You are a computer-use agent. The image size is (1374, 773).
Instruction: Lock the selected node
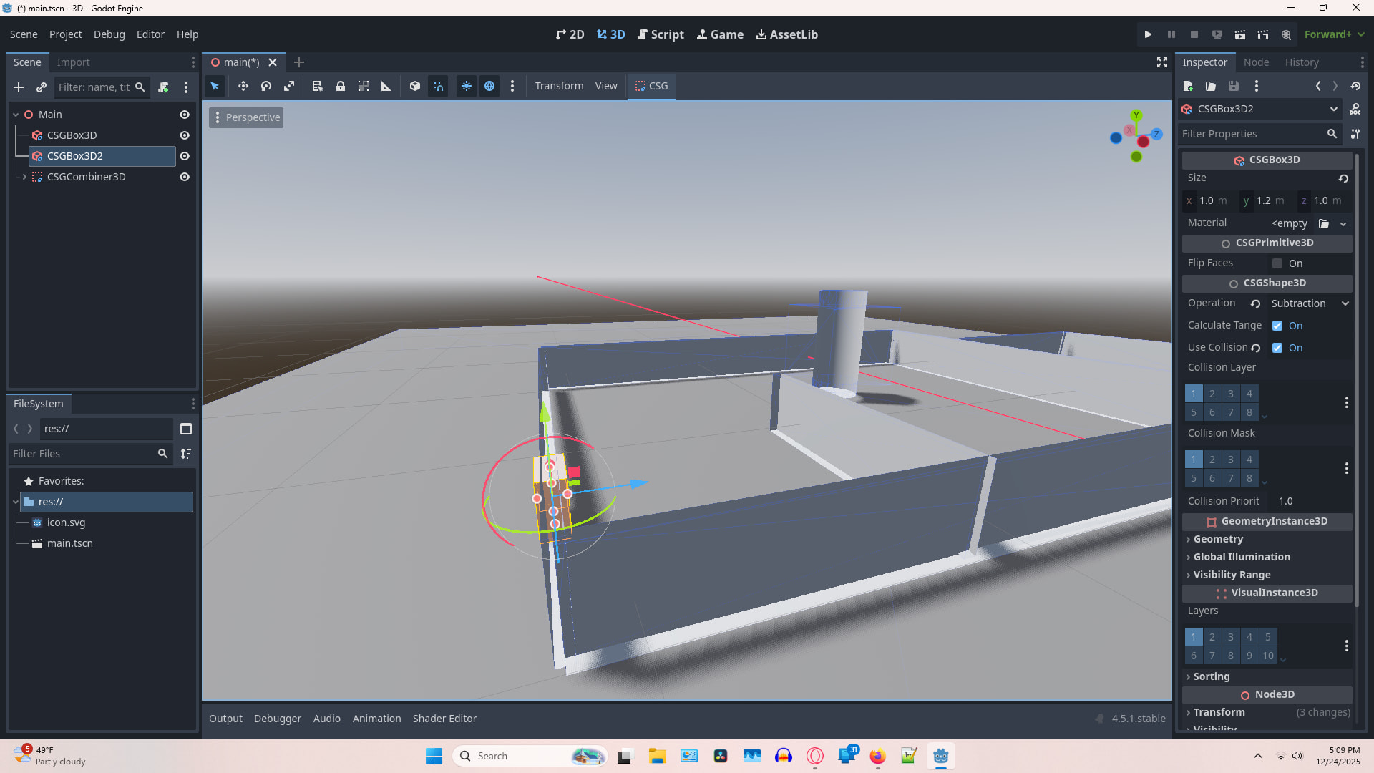click(x=341, y=86)
